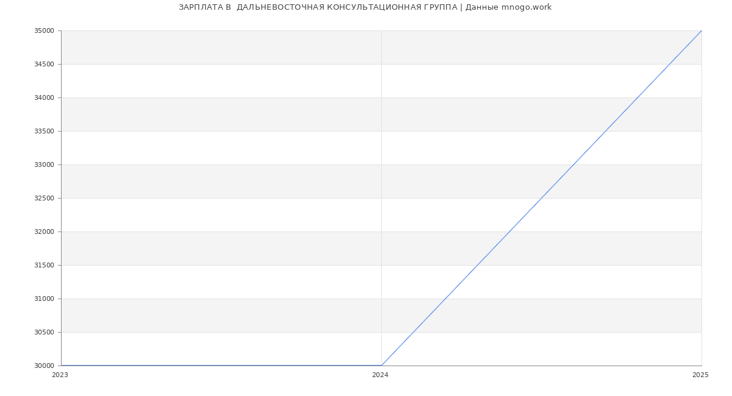Click the line's 2023 starting point
Image resolution: width=732 pixels, height=396 pixels.
click(x=61, y=366)
